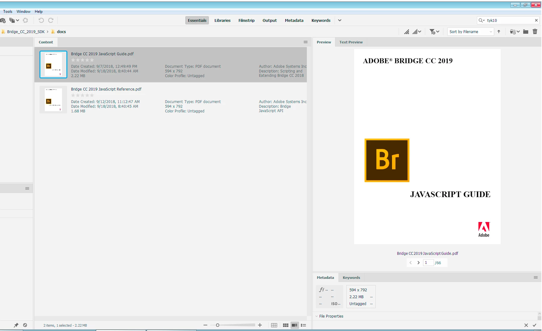Image resolution: width=542 pixels, height=331 pixels.
Task: Click the Open in Camera Raw aperture icon
Action: 25,20
